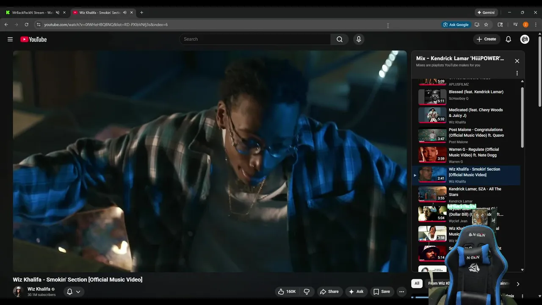Open media controls in Chrome toolbar

pyautogui.click(x=515, y=25)
